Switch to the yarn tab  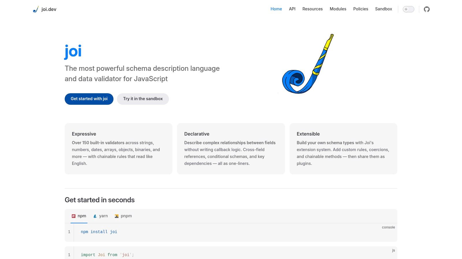tap(100, 216)
